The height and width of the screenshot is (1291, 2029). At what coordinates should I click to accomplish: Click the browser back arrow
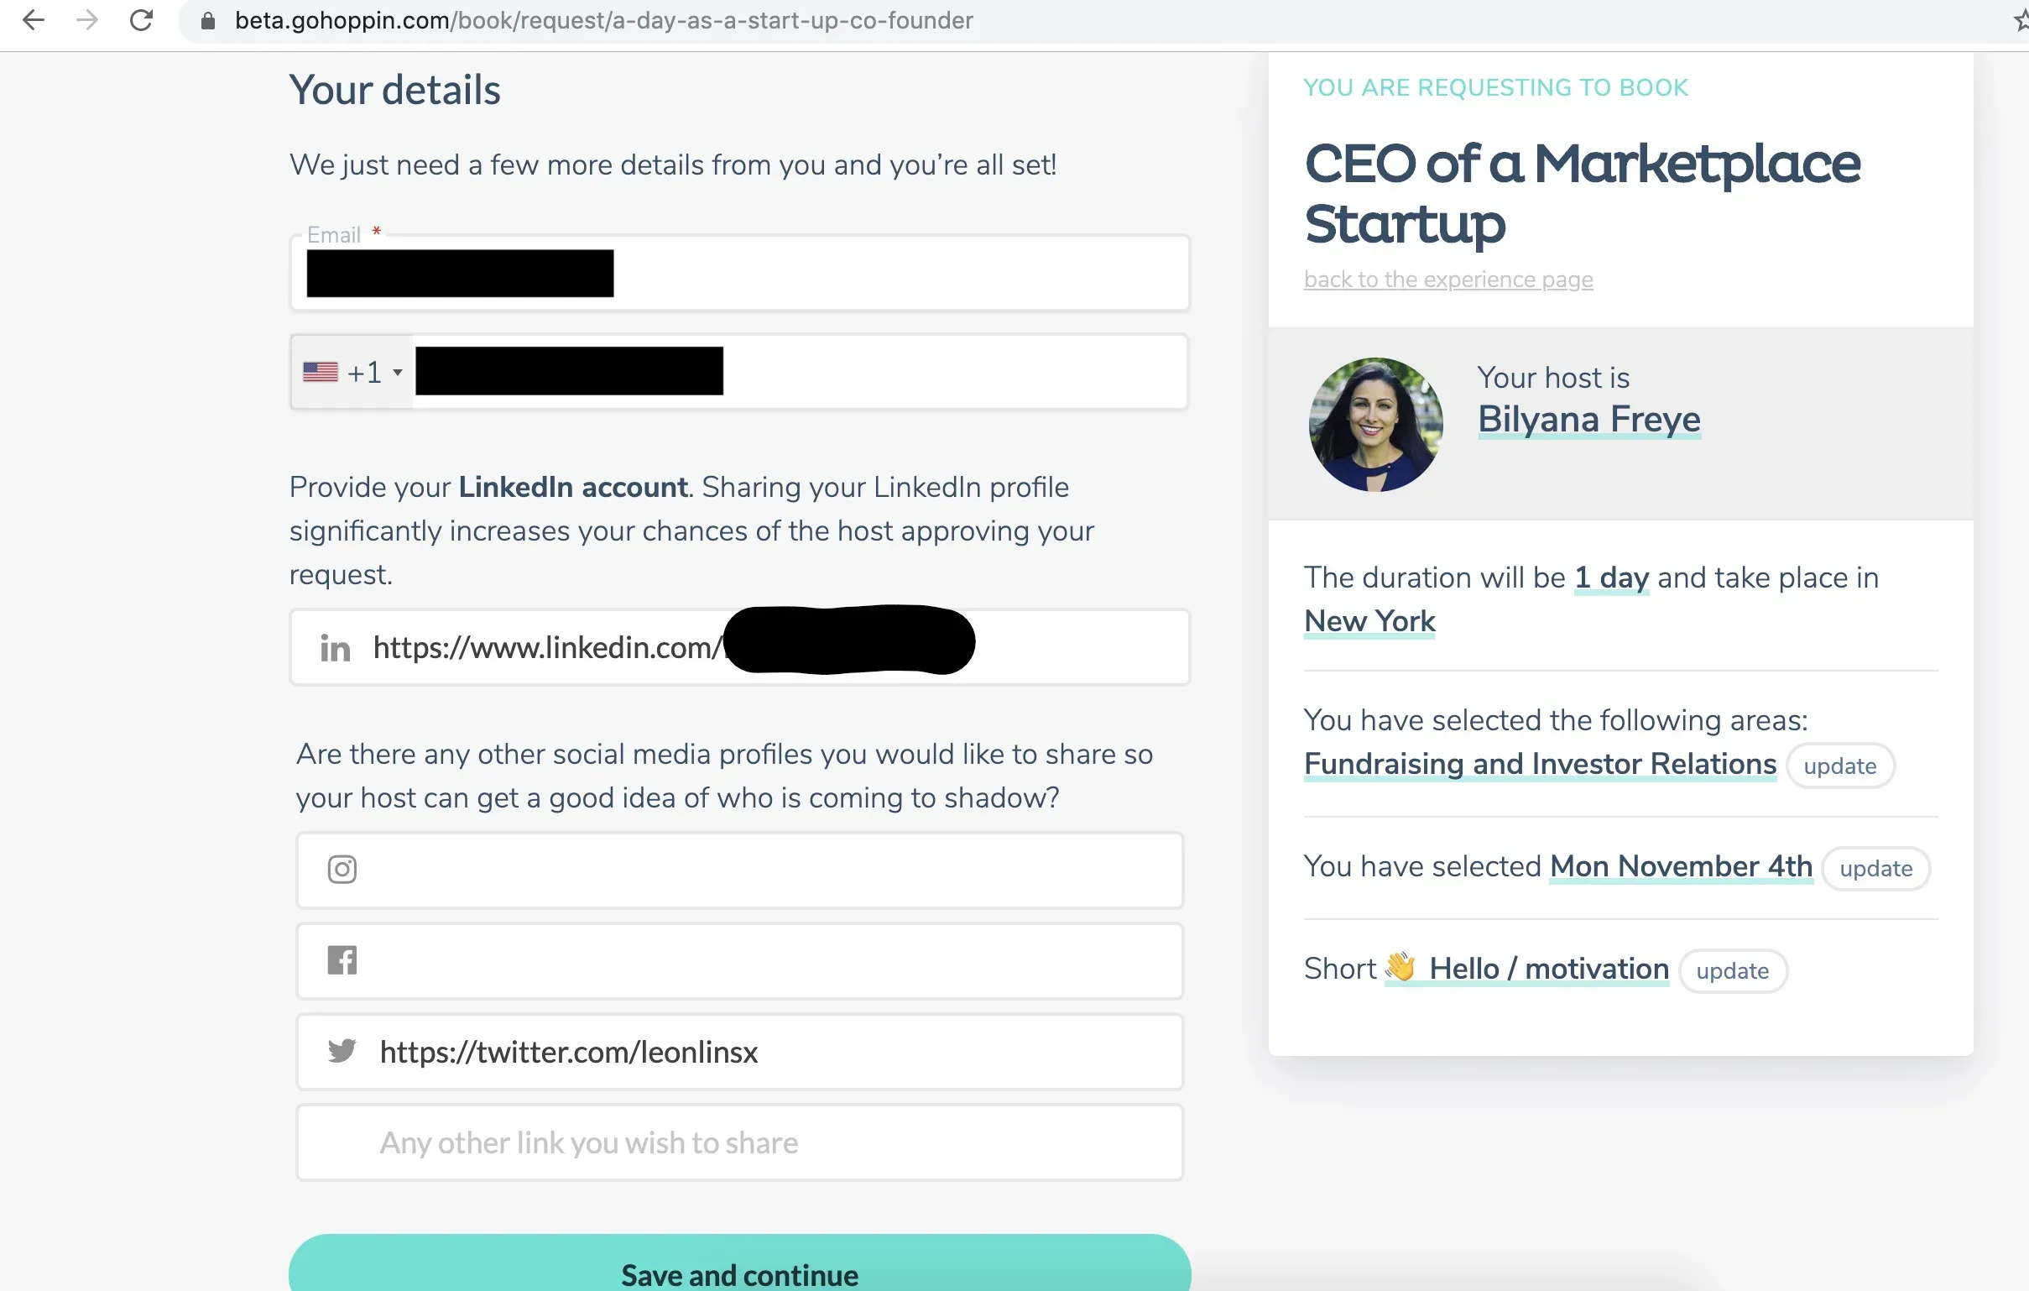(x=34, y=20)
